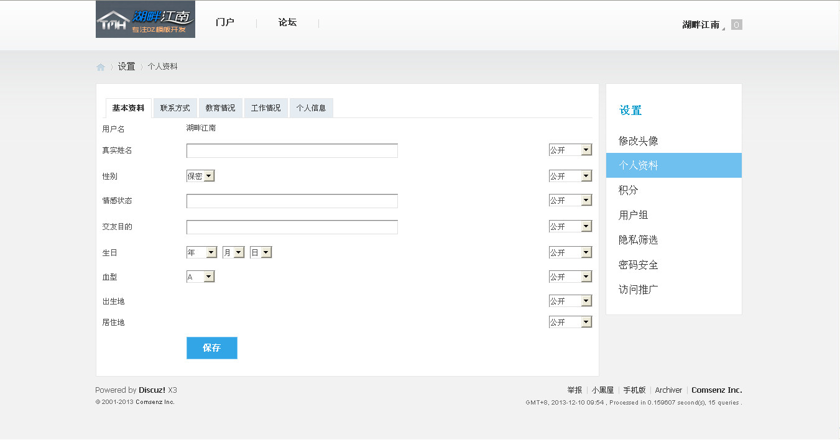
Task: Click Comsenz Inc. in copyright line
Action: pos(155,402)
